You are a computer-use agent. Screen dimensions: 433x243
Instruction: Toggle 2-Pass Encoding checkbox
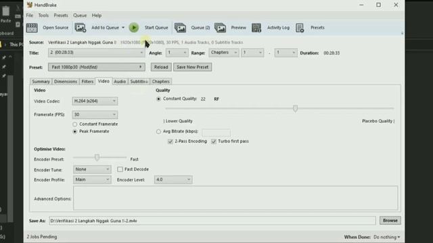[x=170, y=141]
